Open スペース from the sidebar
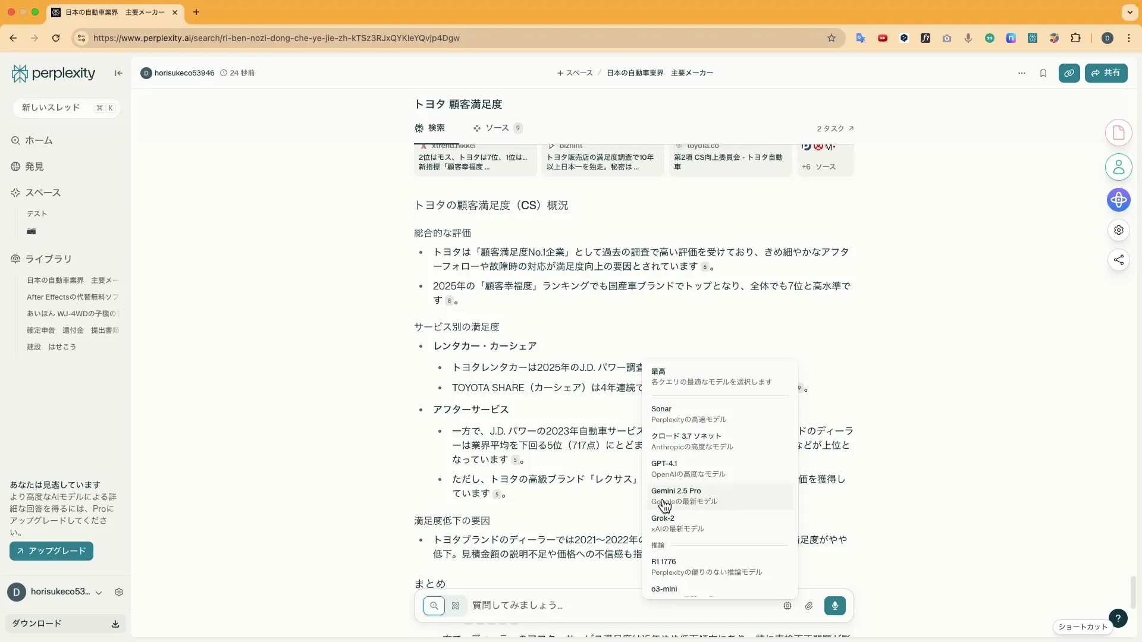Screen dimensions: 1142x642 (42, 193)
